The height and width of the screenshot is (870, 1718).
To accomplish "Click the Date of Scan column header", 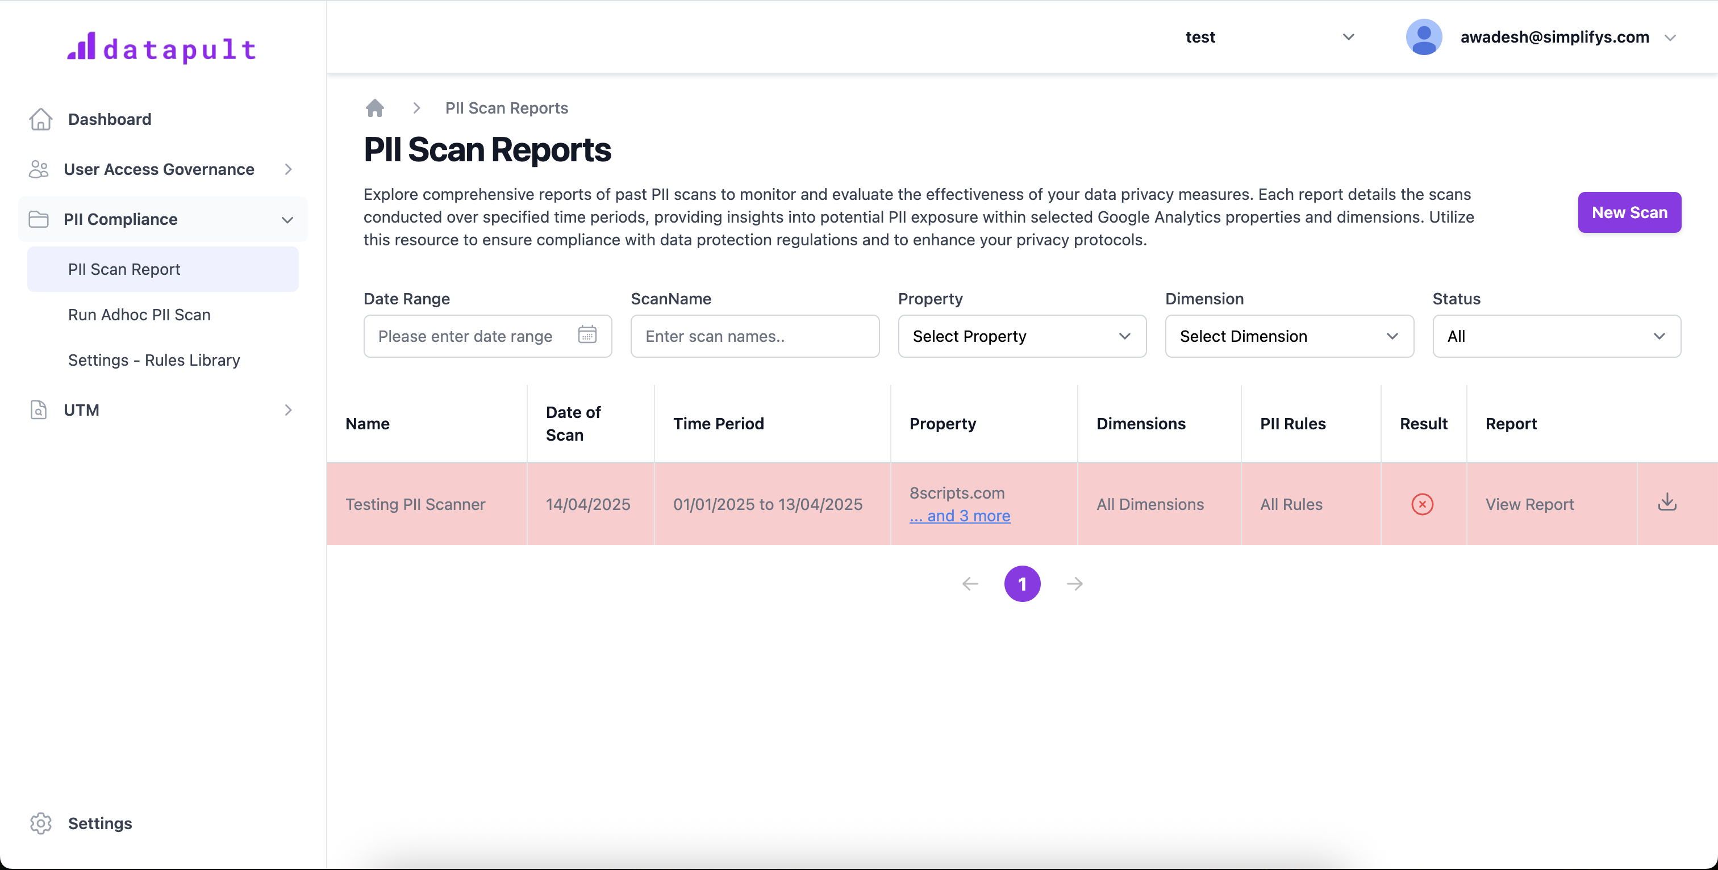I will point(573,424).
